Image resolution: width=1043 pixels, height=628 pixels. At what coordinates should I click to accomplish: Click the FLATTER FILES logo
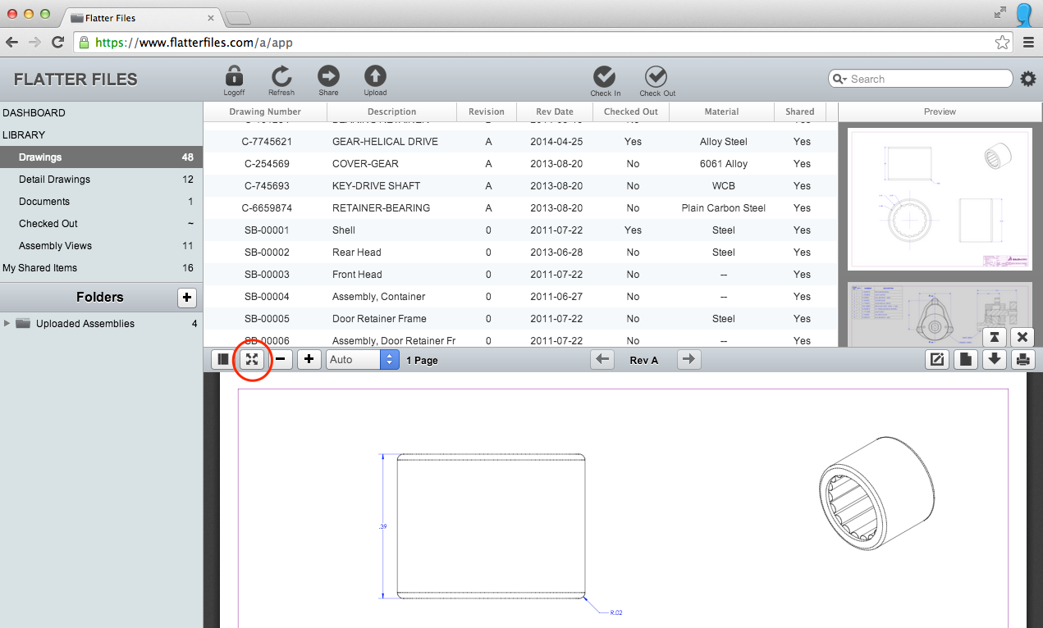(75, 80)
